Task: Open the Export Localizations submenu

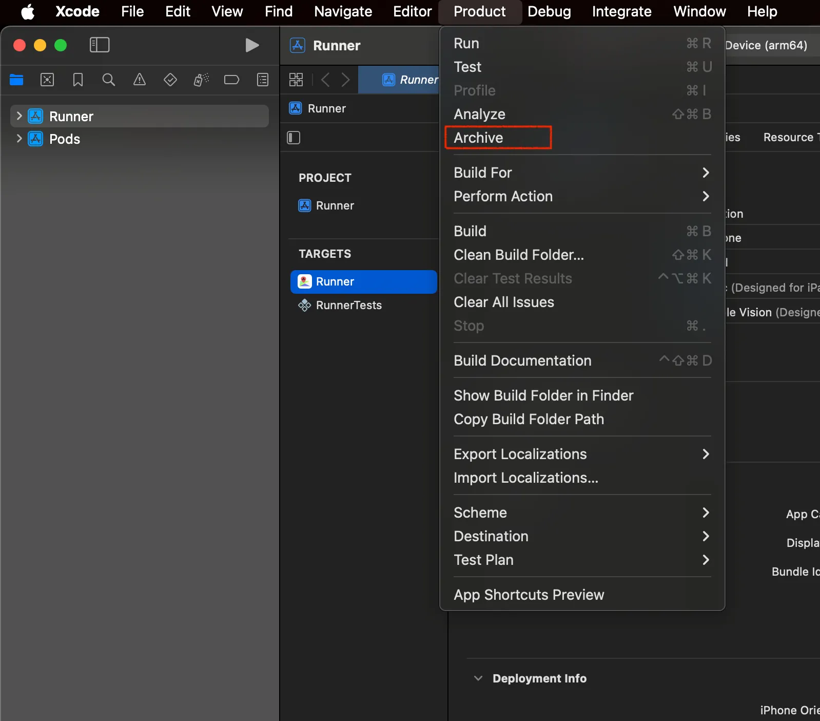Action: [x=582, y=454]
